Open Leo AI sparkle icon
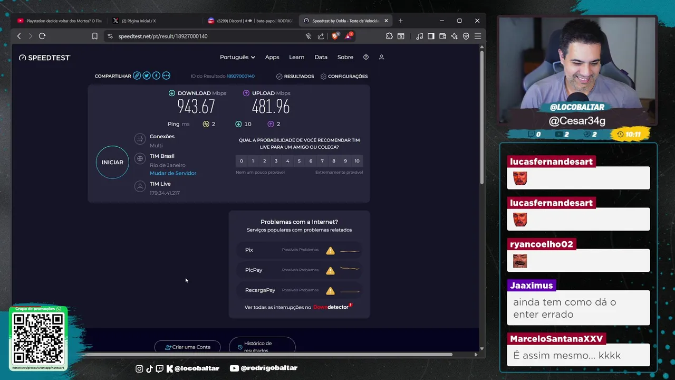The height and width of the screenshot is (380, 675). click(454, 36)
